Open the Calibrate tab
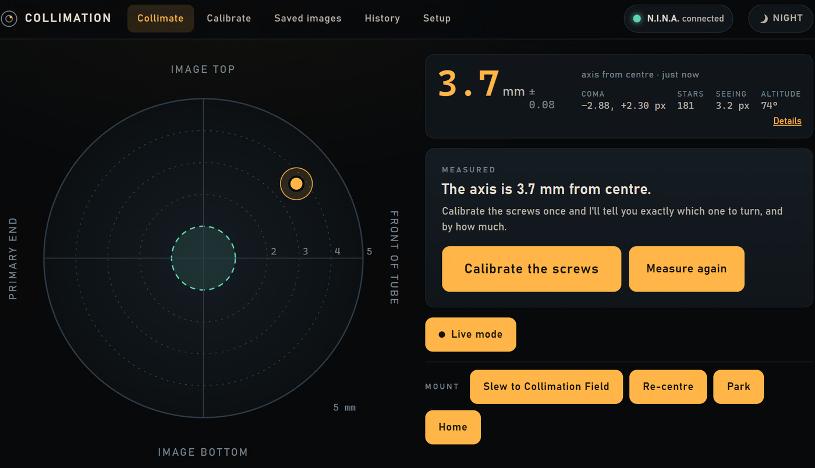The height and width of the screenshot is (468, 815). click(229, 18)
